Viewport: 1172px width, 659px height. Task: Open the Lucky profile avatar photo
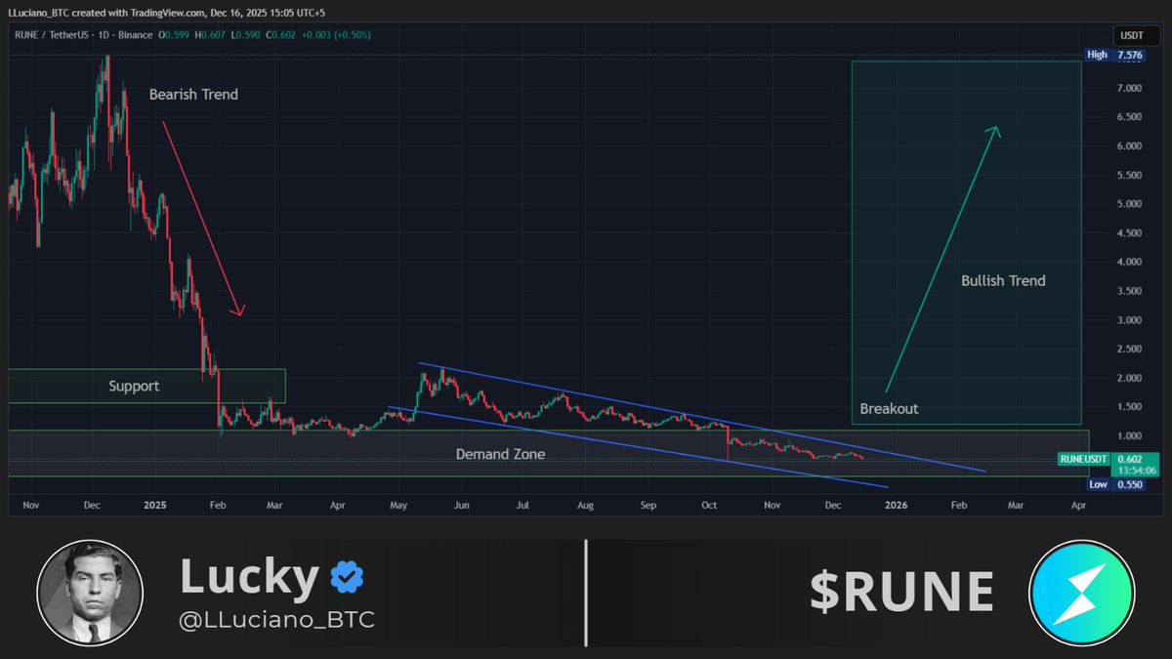coord(90,593)
